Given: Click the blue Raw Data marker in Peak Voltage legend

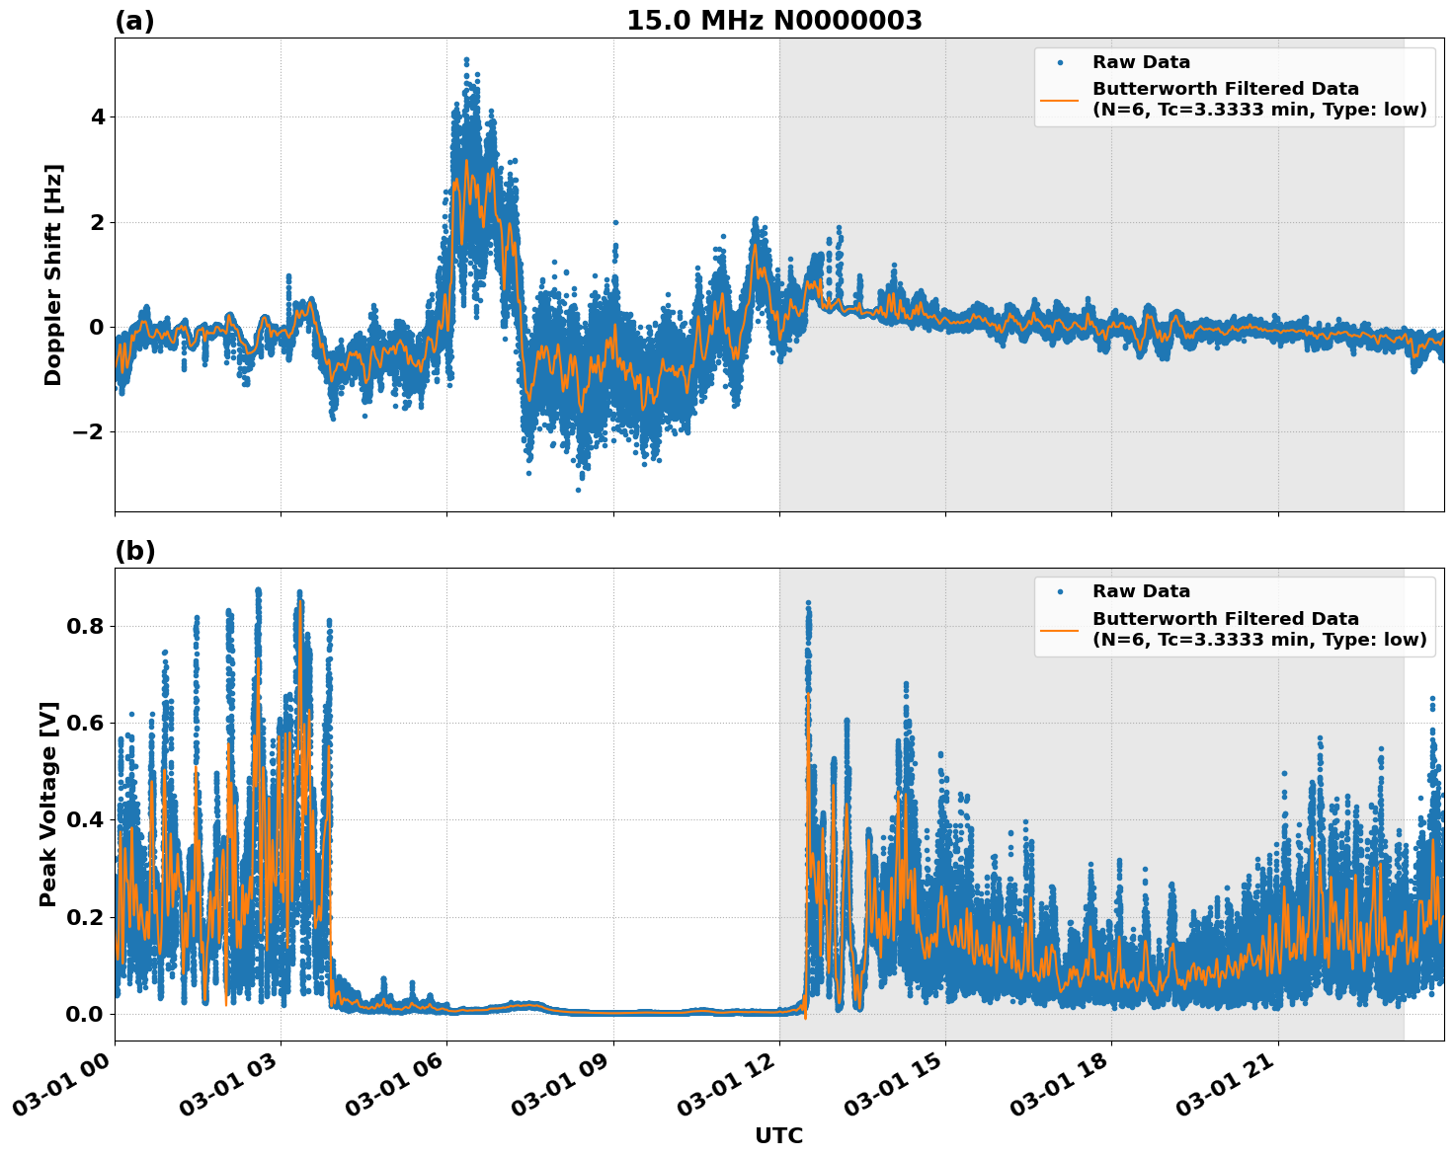Looking at the screenshot, I should (1060, 592).
